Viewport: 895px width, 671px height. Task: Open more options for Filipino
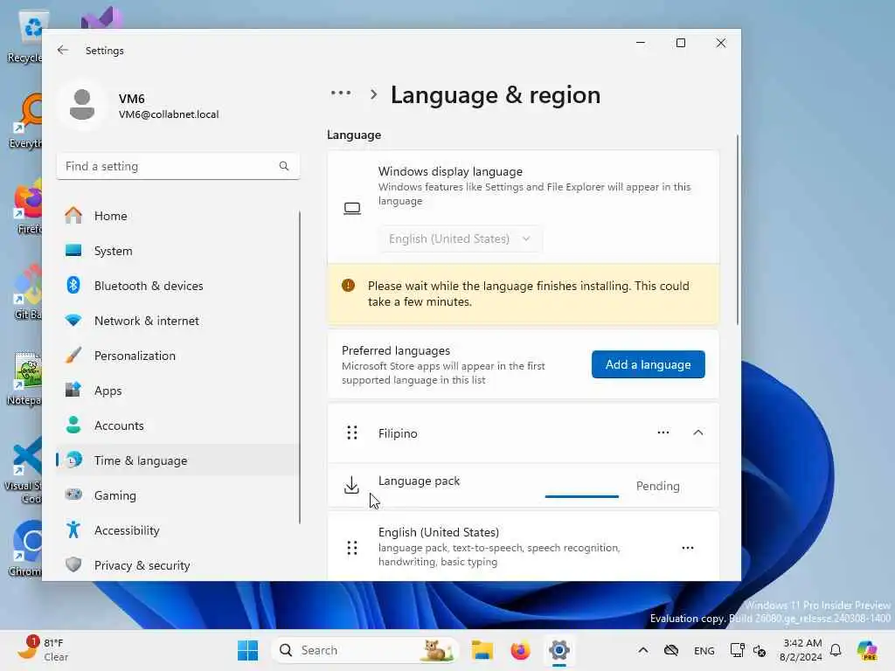coord(663,432)
